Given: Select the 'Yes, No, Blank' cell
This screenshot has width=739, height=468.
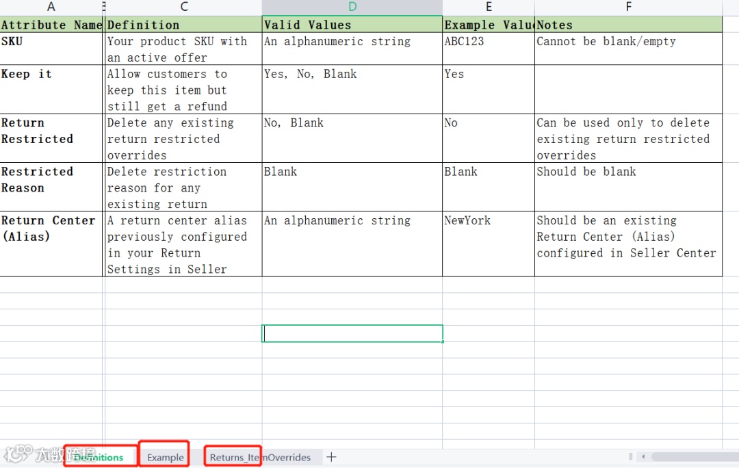Looking at the screenshot, I should pyautogui.click(x=352, y=90).
